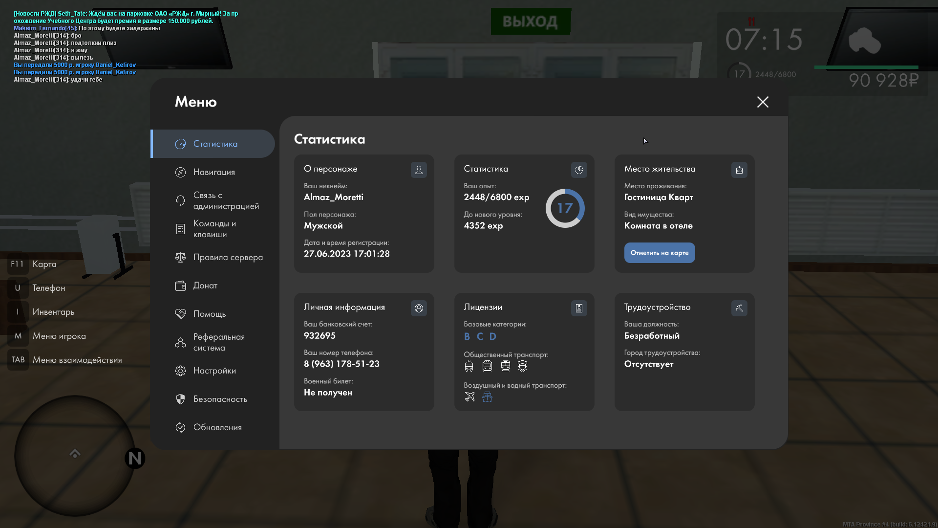Image resolution: width=938 pixels, height=528 pixels.
Task: Click the first bus transport license icon
Action: 469,366
